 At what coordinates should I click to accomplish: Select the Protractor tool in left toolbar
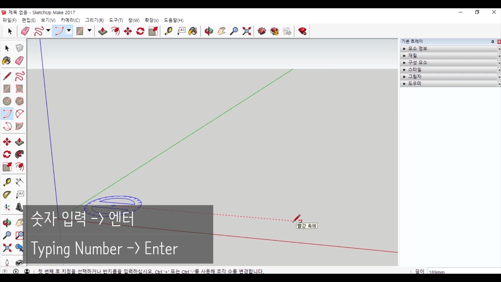(7, 195)
